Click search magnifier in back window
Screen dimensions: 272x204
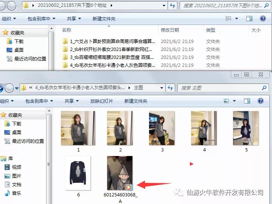(x=266, y=6)
